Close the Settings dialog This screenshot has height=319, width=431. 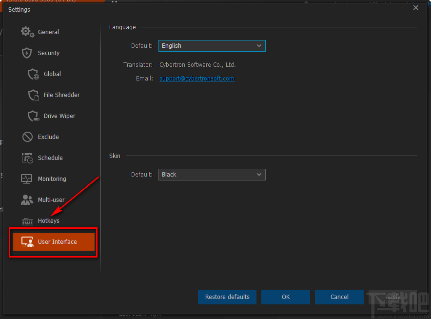tap(416, 8)
